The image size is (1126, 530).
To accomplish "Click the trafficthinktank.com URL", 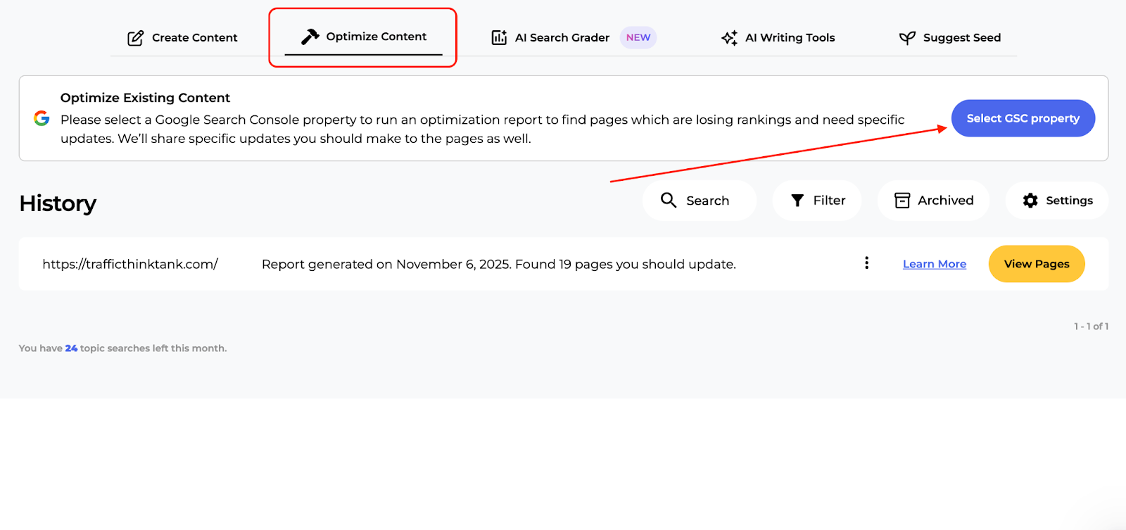I will click(130, 263).
